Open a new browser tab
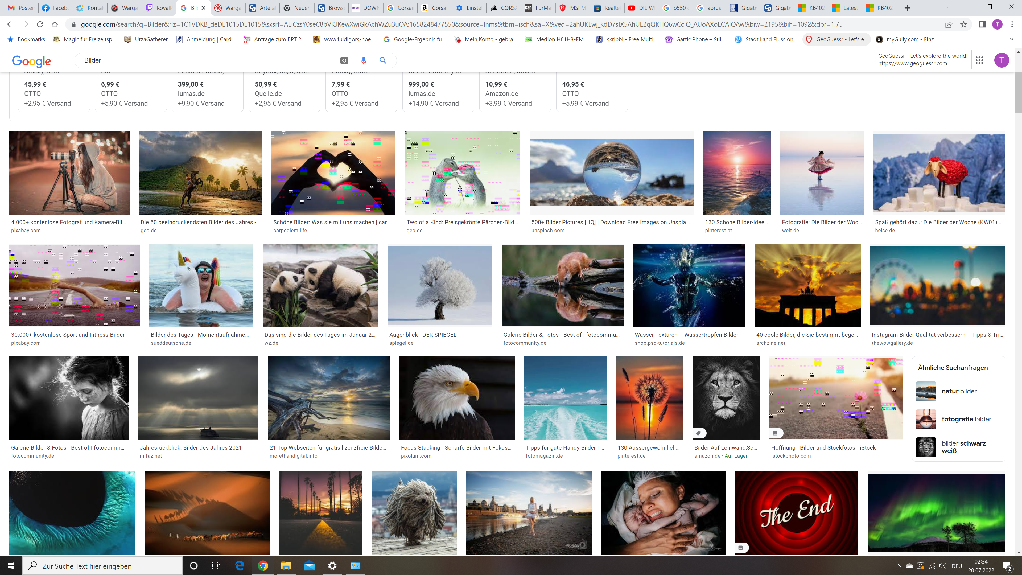Viewport: 1022px width, 575px height. (907, 8)
